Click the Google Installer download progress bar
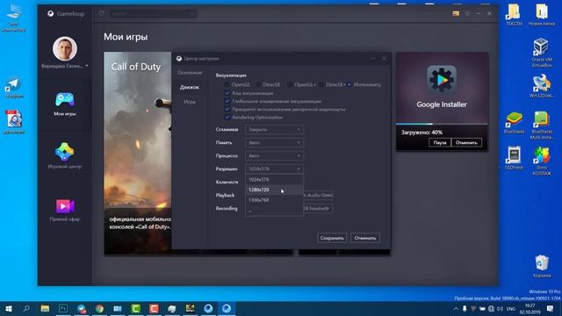This screenshot has width=562, height=316. [x=442, y=124]
